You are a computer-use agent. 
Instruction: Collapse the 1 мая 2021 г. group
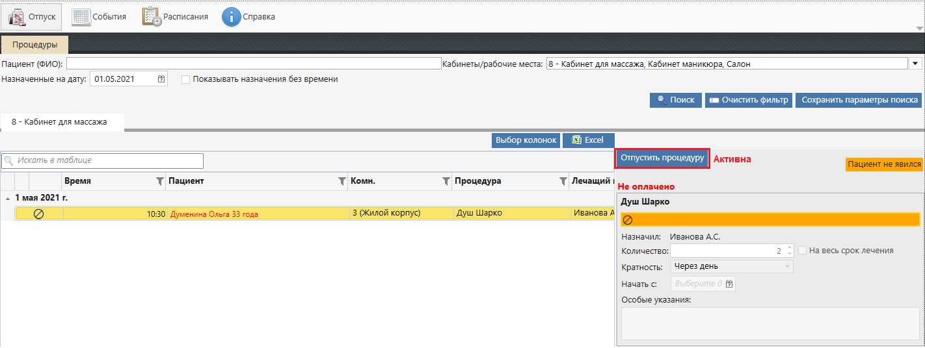click(x=8, y=198)
